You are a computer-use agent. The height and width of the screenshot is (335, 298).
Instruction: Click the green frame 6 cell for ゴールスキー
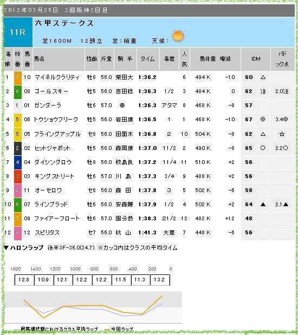pyautogui.click(x=18, y=92)
